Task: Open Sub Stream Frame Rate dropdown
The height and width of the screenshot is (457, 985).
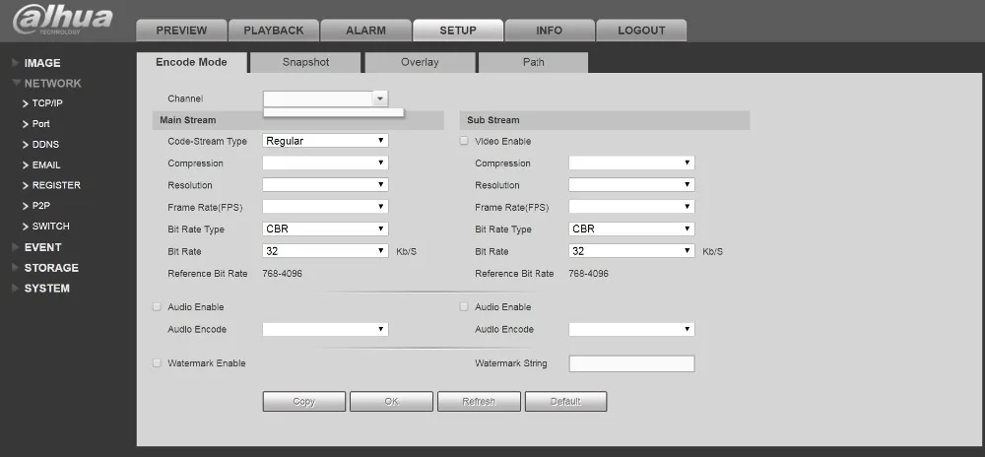Action: tap(632, 207)
